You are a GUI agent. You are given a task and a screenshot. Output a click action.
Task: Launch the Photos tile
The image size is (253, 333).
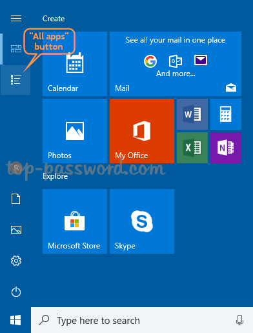[75, 131]
